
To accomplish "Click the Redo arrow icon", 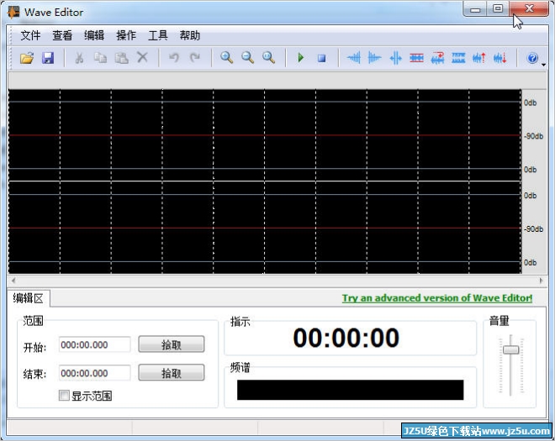I will coord(195,57).
